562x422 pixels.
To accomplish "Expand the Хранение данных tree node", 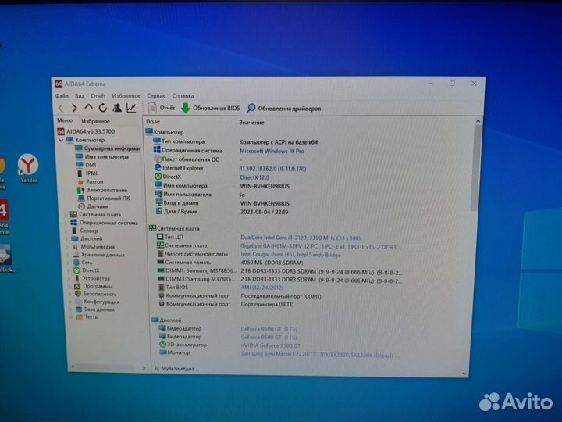I will pos(68,255).
